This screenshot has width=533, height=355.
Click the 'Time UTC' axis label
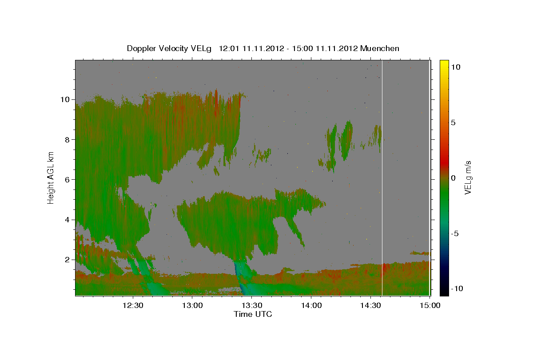click(253, 314)
